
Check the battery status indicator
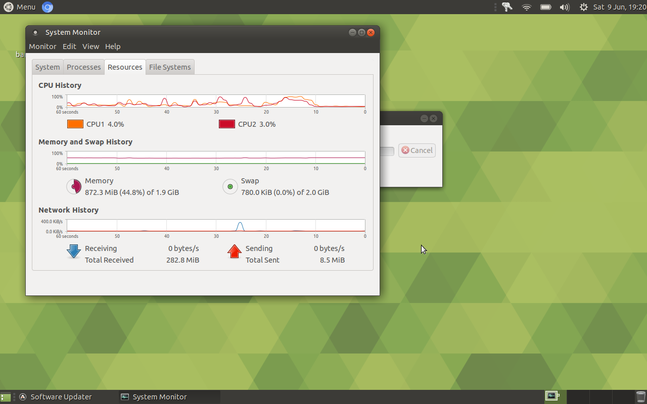pos(545,7)
